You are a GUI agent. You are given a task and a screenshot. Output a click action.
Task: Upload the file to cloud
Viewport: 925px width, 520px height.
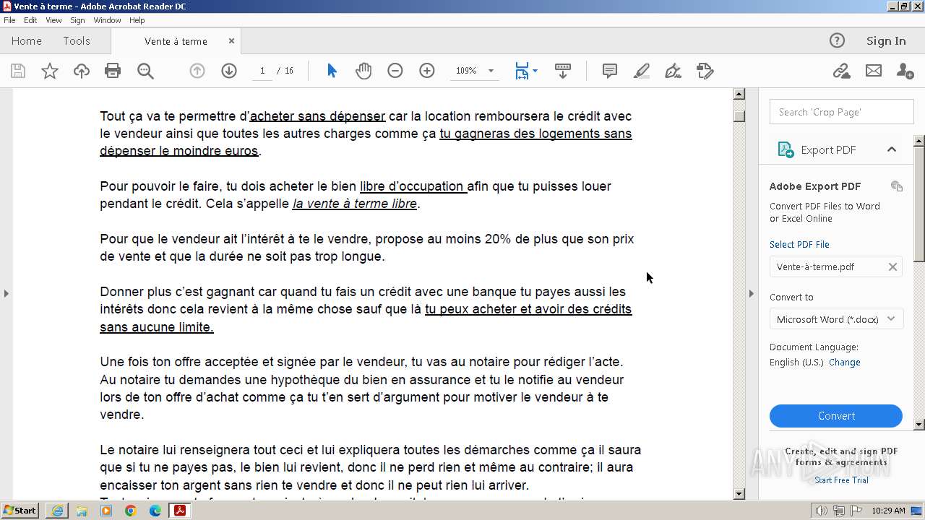pyautogui.click(x=82, y=71)
